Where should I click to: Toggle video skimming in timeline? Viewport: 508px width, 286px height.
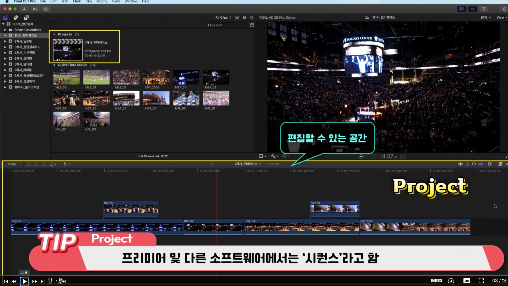coord(460,164)
